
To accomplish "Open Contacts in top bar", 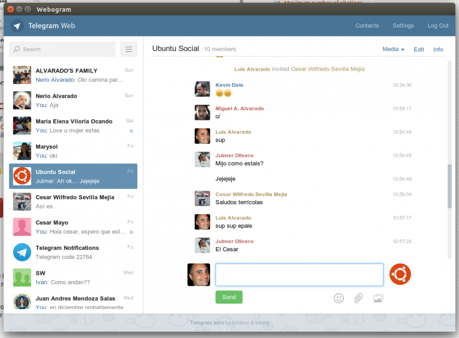I will point(367,25).
